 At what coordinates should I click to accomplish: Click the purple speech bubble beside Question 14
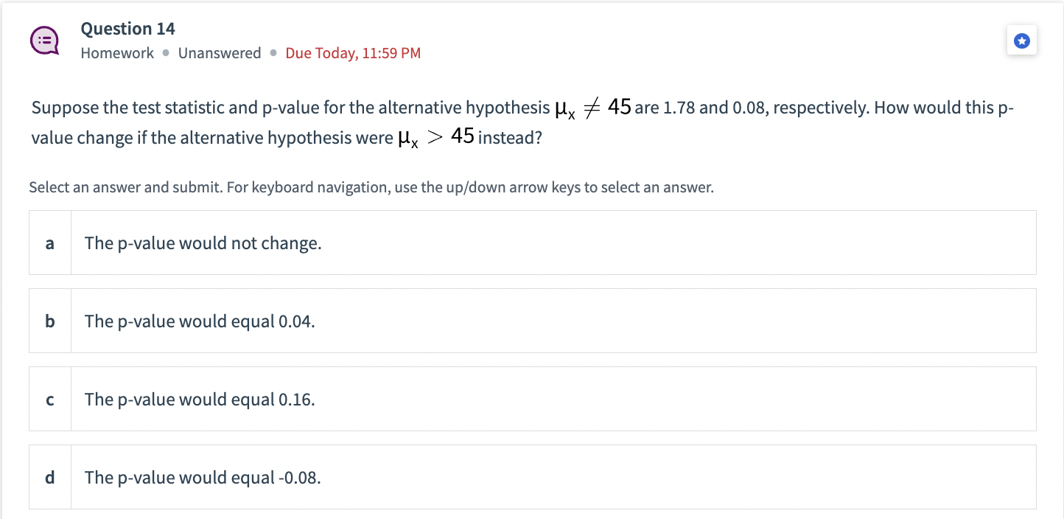pyautogui.click(x=44, y=40)
